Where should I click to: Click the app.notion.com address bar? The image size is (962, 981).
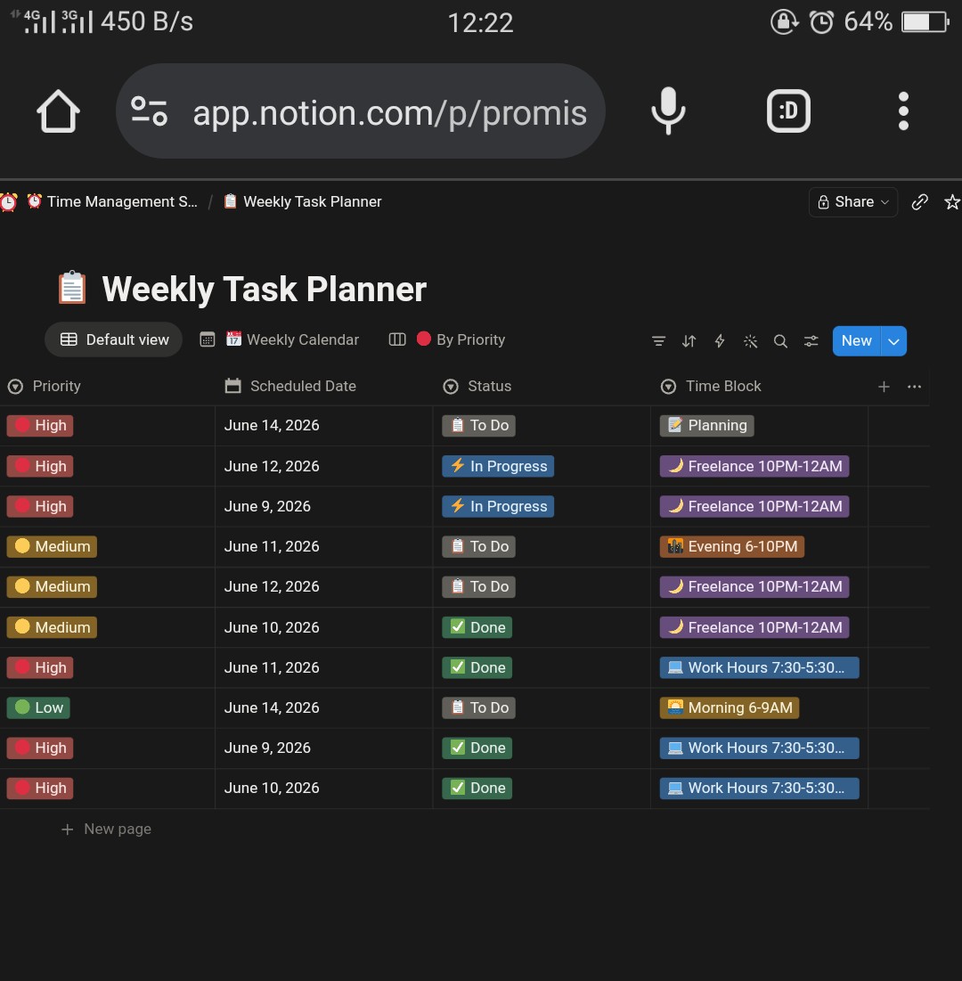pyautogui.click(x=361, y=111)
